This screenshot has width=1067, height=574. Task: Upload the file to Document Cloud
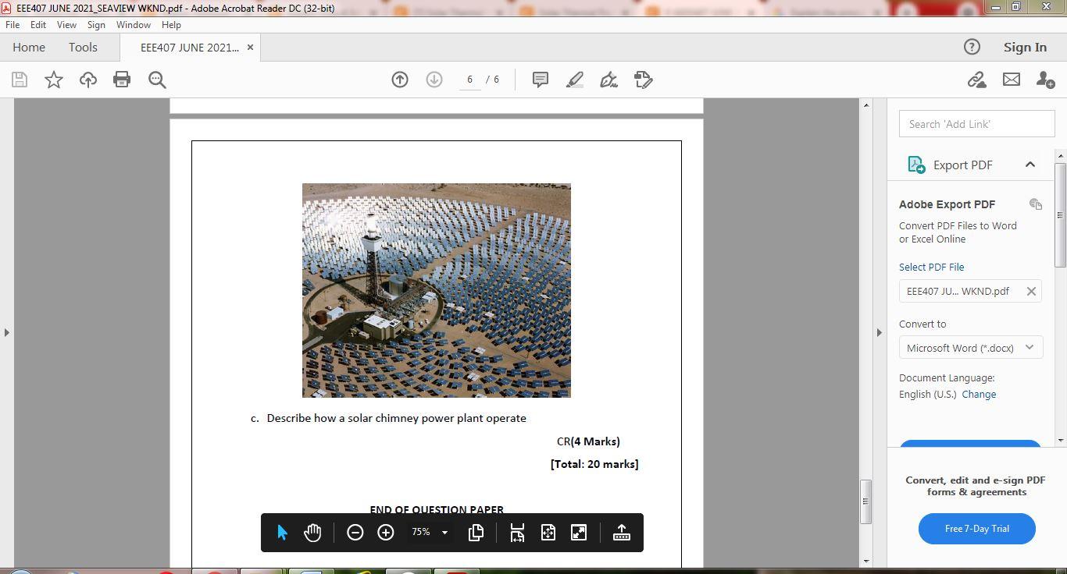click(x=88, y=80)
